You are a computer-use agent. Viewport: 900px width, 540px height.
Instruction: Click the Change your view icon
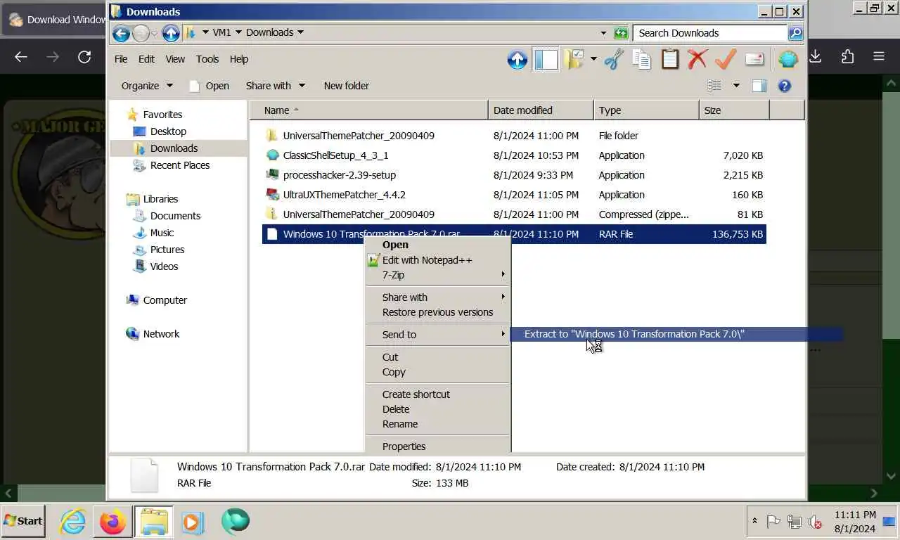point(714,86)
